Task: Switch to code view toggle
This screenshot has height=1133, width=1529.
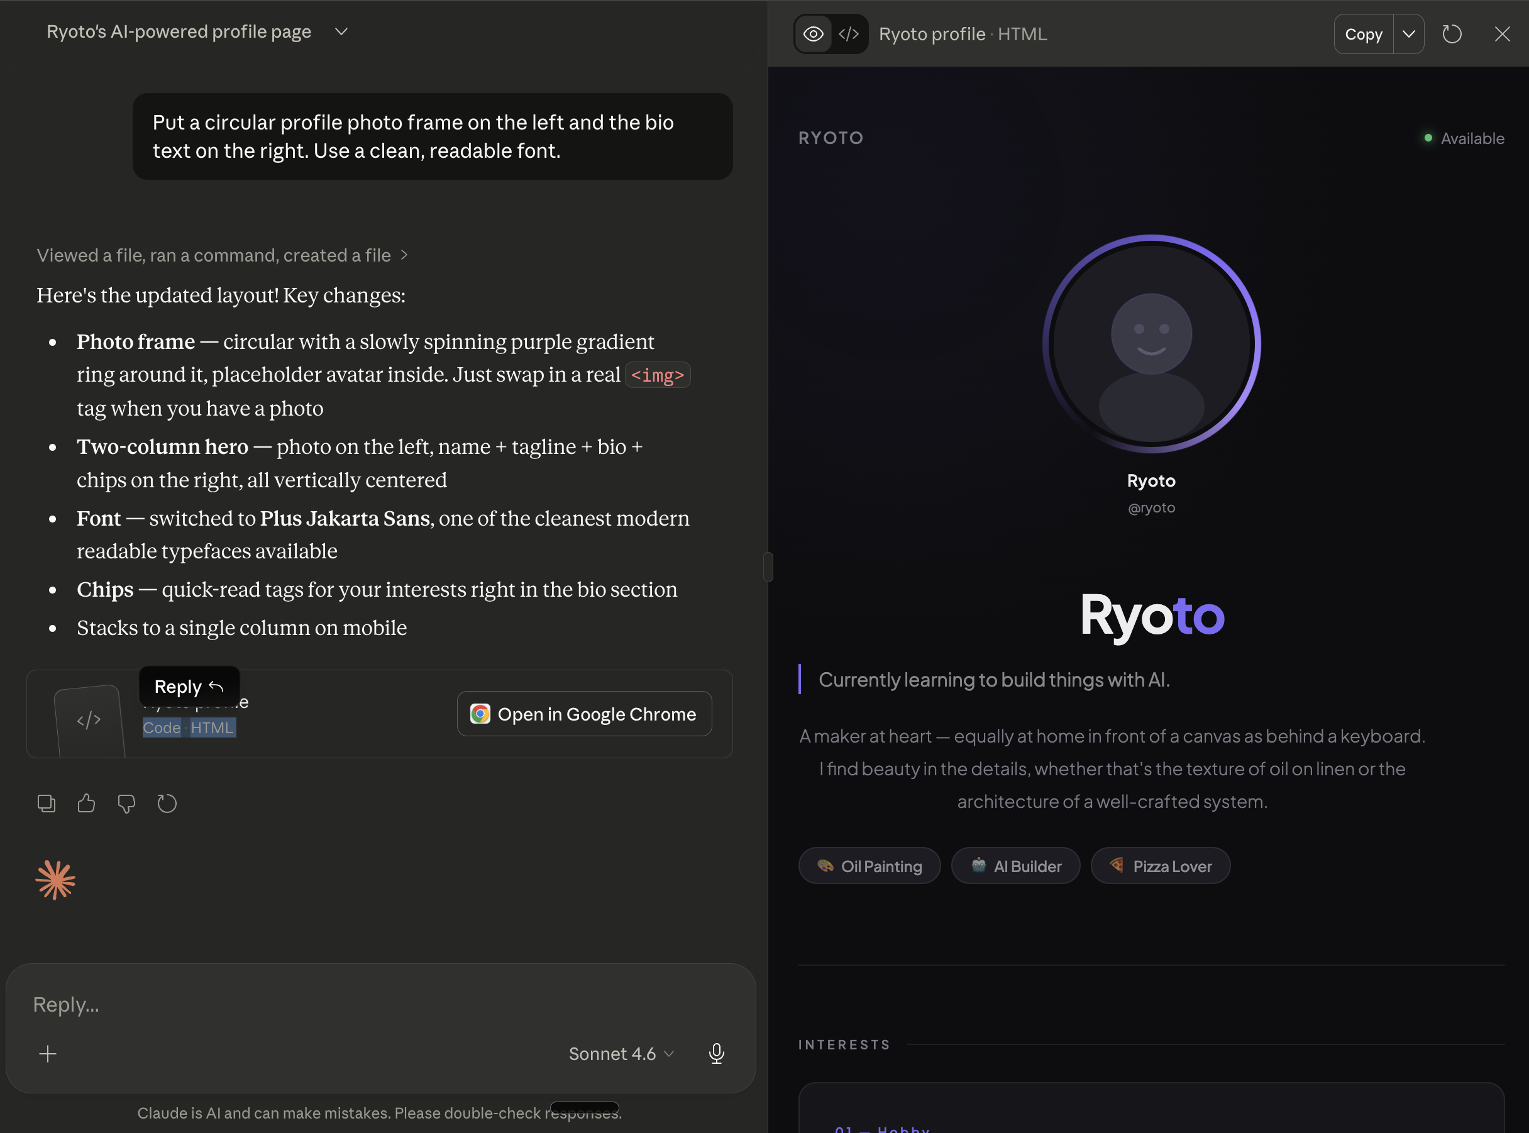Action: (849, 35)
